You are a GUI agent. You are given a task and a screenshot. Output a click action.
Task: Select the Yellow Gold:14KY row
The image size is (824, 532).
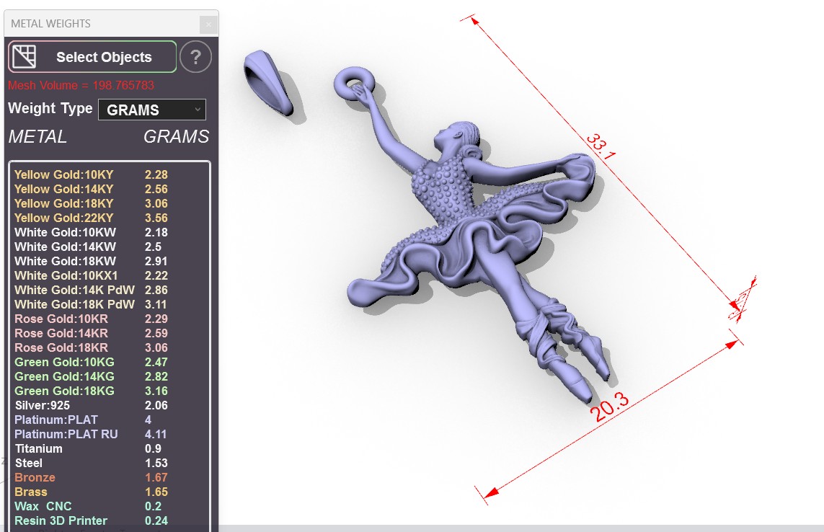point(110,190)
